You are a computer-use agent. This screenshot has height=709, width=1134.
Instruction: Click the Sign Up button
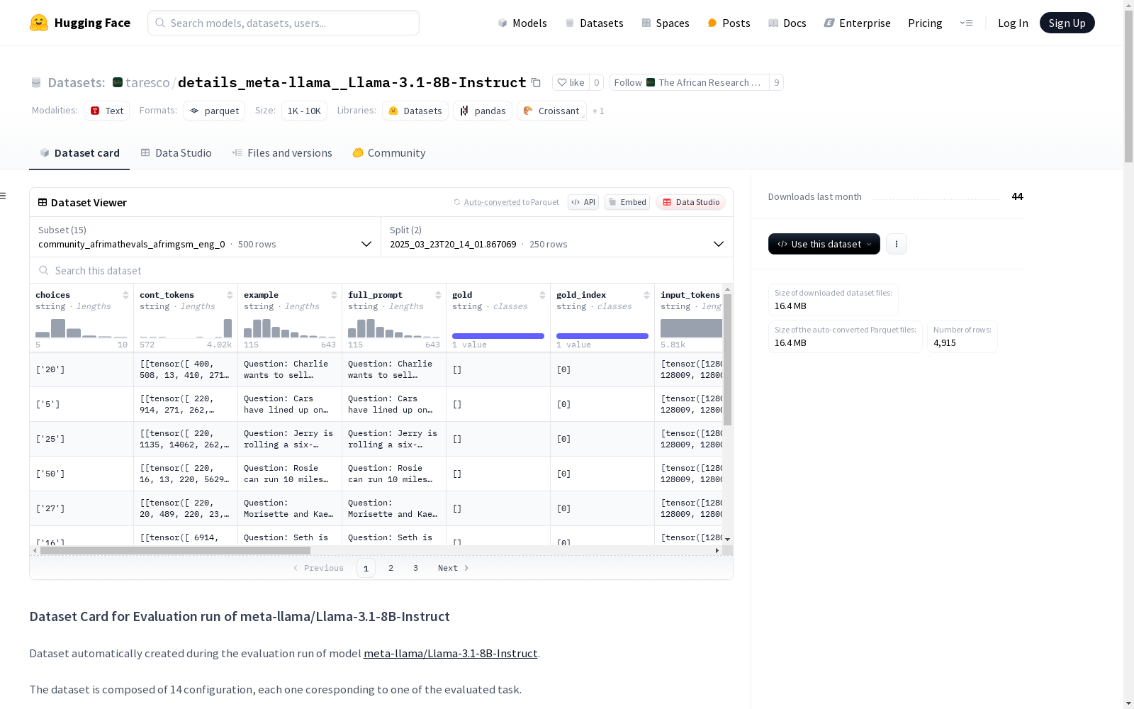[1067, 23]
